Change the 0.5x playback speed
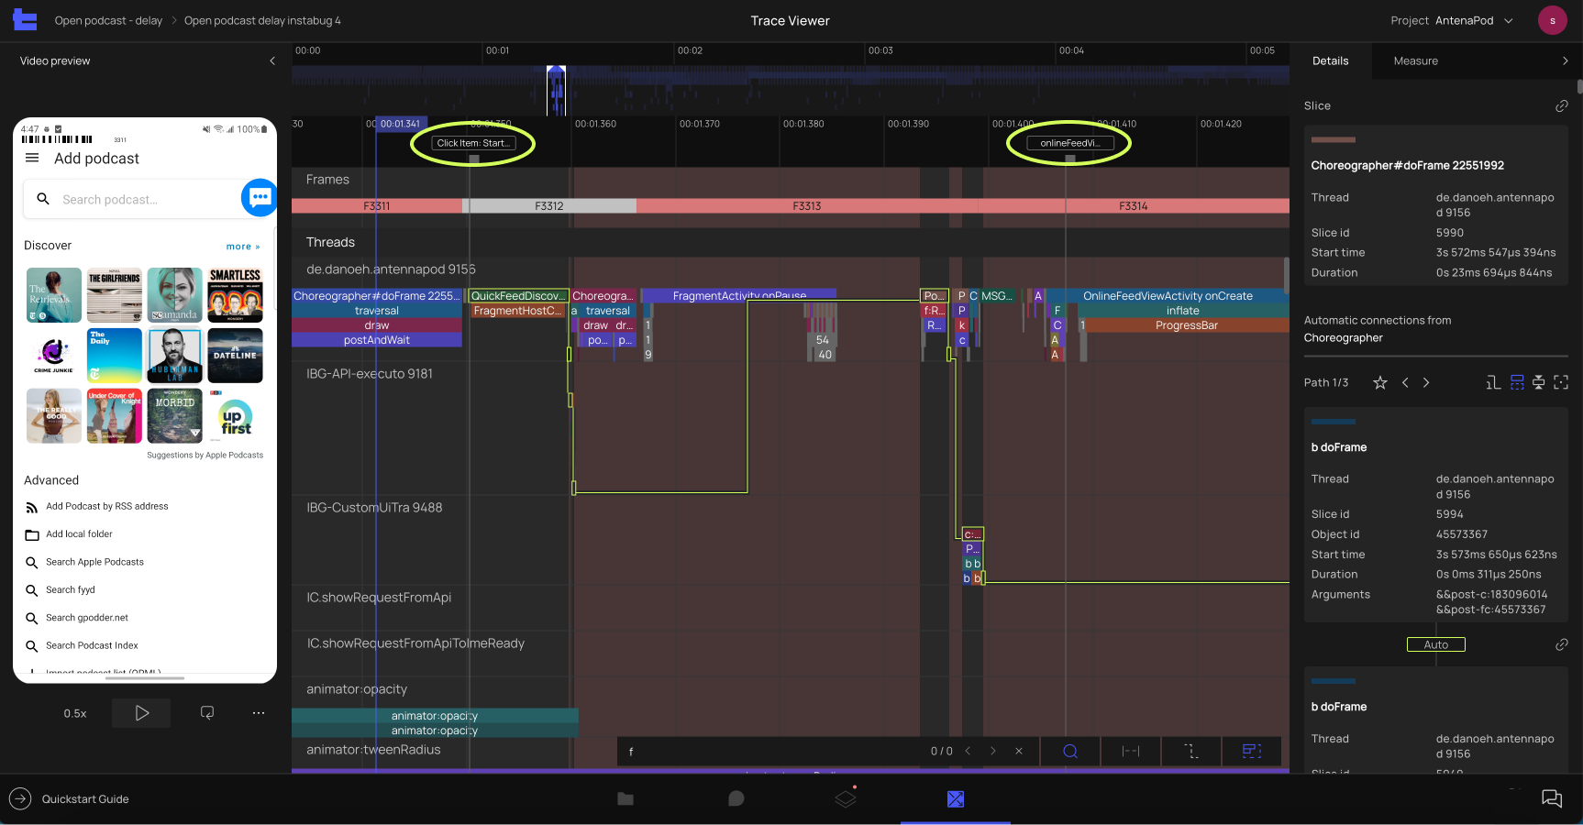The width and height of the screenshot is (1583, 825). pyautogui.click(x=75, y=713)
